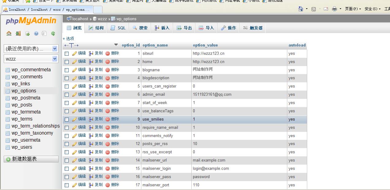The width and height of the screenshot is (390, 190).
Task: Switch to the 导出 (Export) tab
Action: coord(184,28)
